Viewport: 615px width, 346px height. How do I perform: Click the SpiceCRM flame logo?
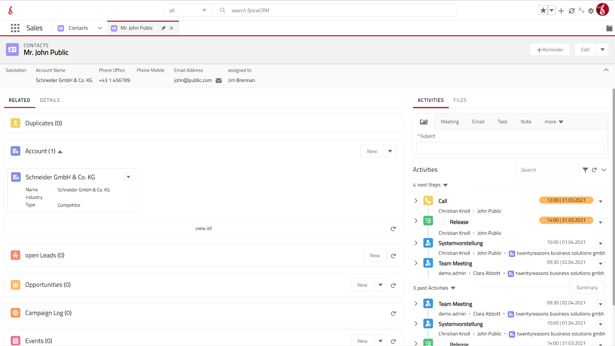coord(11,10)
